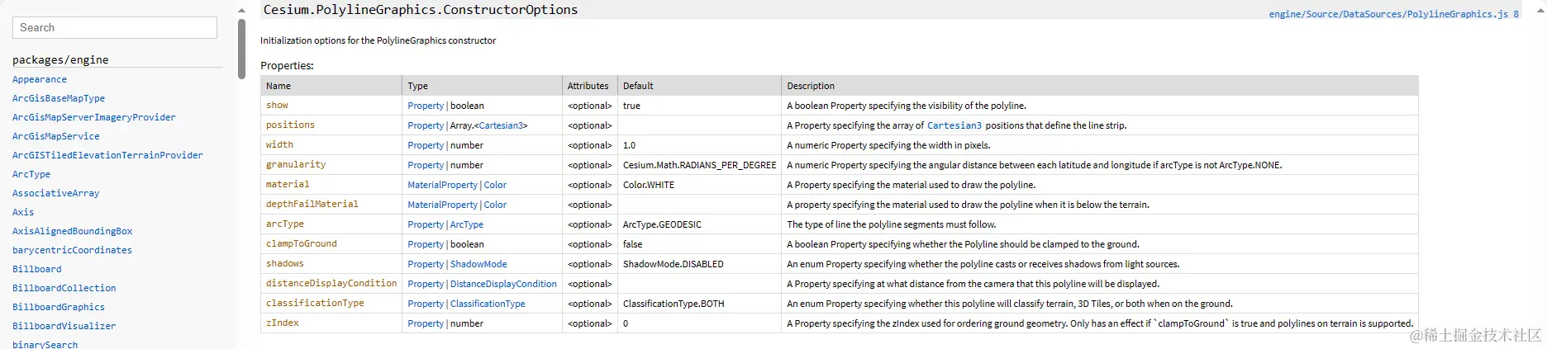Open the Axis sidebar entry
This screenshot has width=1547, height=349.
coord(23,212)
